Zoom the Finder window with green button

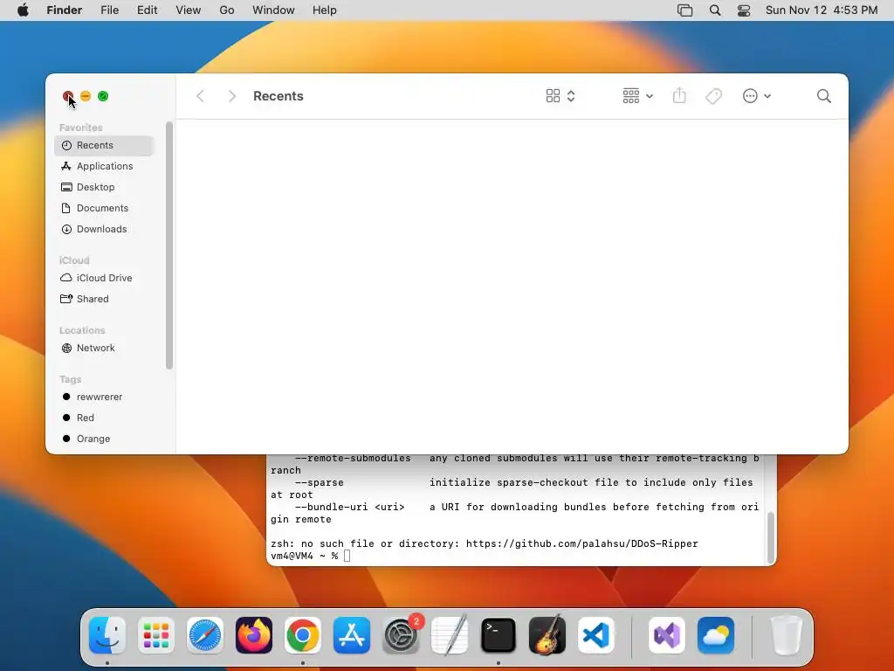103,96
